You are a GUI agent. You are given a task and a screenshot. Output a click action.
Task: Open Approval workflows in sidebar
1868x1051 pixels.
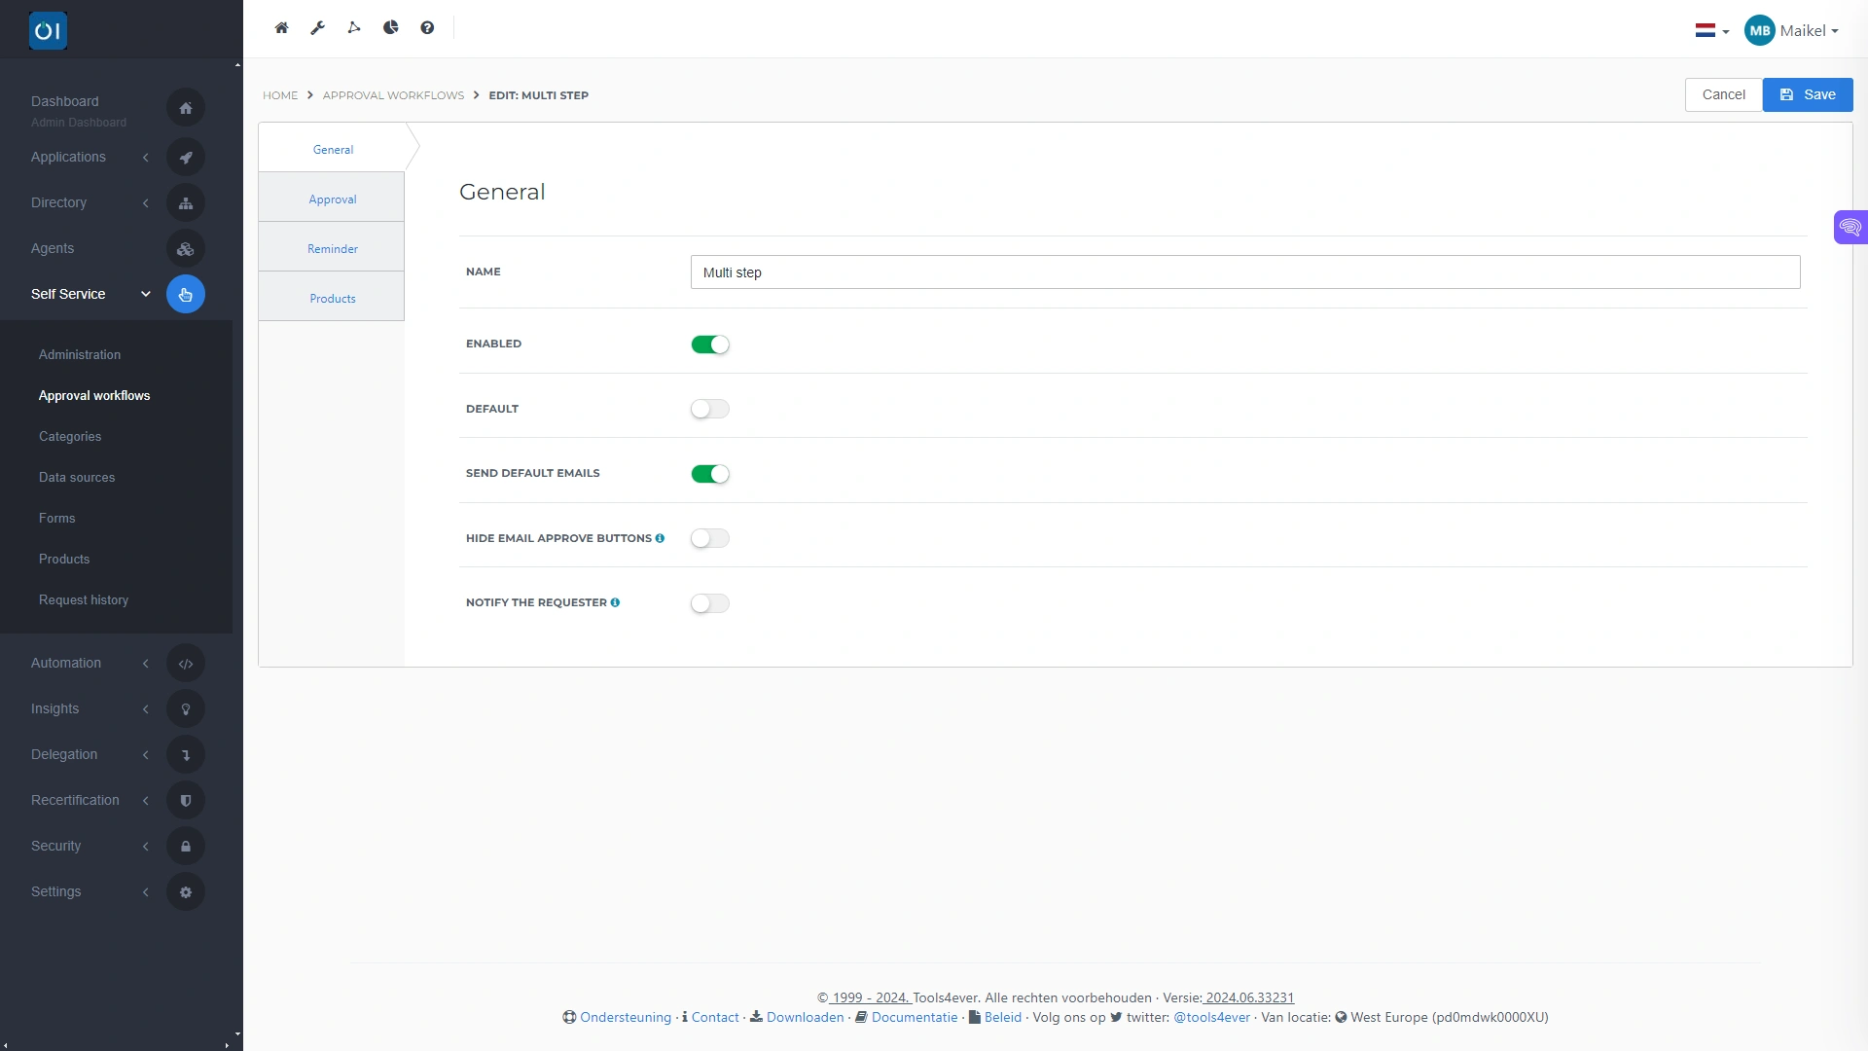coord(94,396)
